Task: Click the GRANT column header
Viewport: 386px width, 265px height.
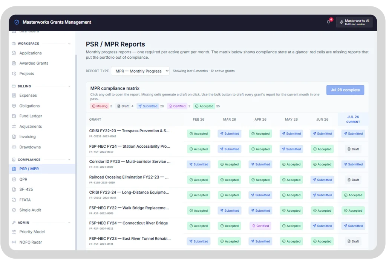Action: [95, 119]
